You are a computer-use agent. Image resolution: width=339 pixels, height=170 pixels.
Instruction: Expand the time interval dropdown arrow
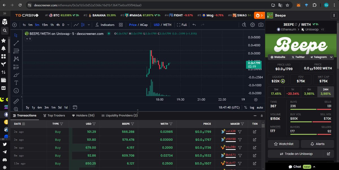pos(68,25)
